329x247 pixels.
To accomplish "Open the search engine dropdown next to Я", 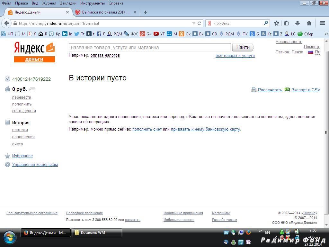I will (214, 23).
